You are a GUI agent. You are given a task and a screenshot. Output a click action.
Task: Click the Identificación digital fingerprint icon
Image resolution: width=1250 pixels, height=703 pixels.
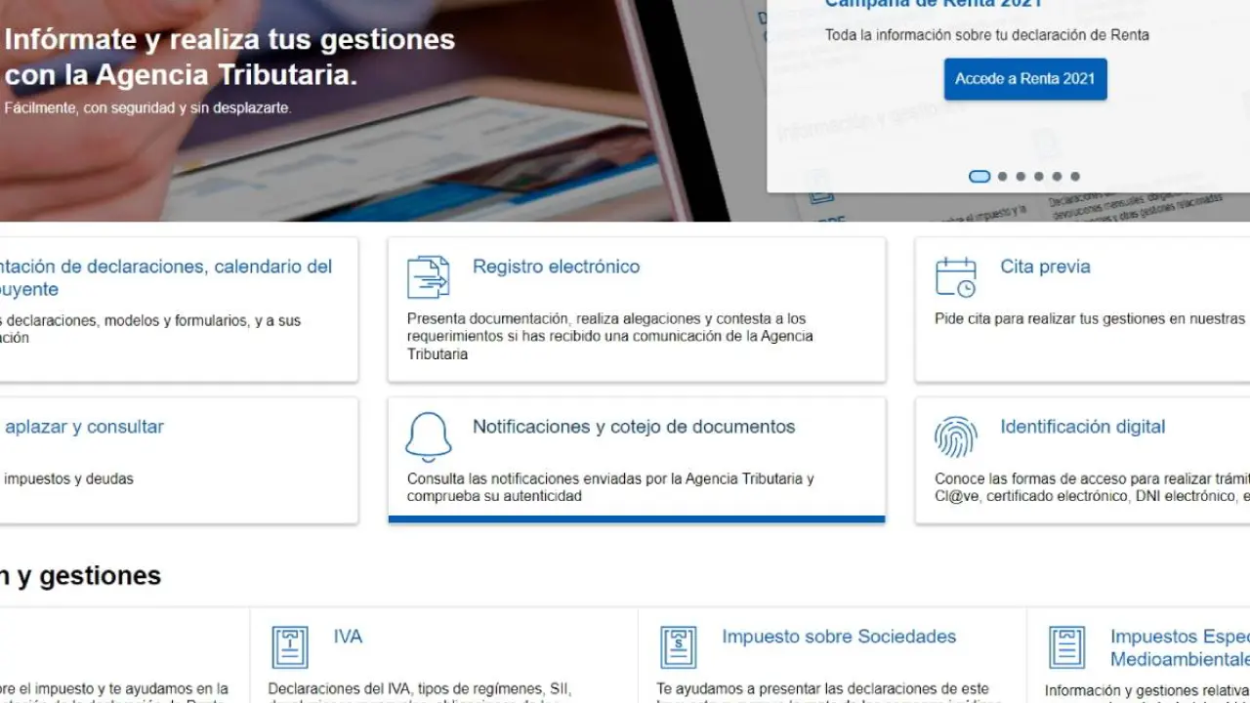coord(955,437)
